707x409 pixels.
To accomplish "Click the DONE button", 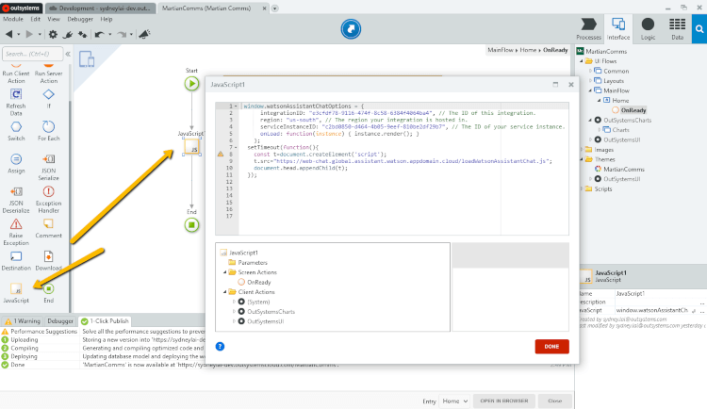I will pos(551,346).
